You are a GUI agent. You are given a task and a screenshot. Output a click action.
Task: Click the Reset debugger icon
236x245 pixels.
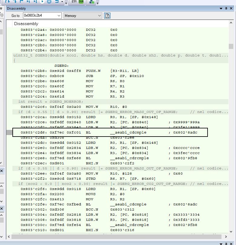(x=57, y=2)
